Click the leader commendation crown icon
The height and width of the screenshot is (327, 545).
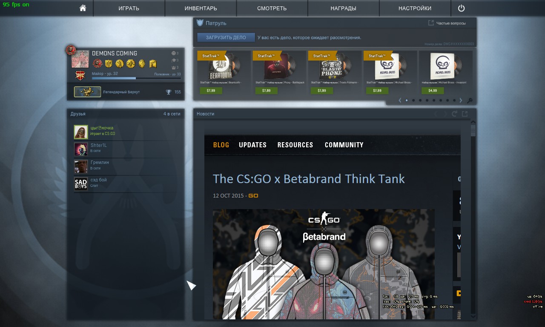point(173,68)
